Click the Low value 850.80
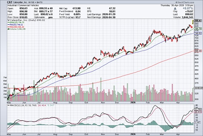The width and height of the screenshot is (203, 136). [x=23, y=14]
